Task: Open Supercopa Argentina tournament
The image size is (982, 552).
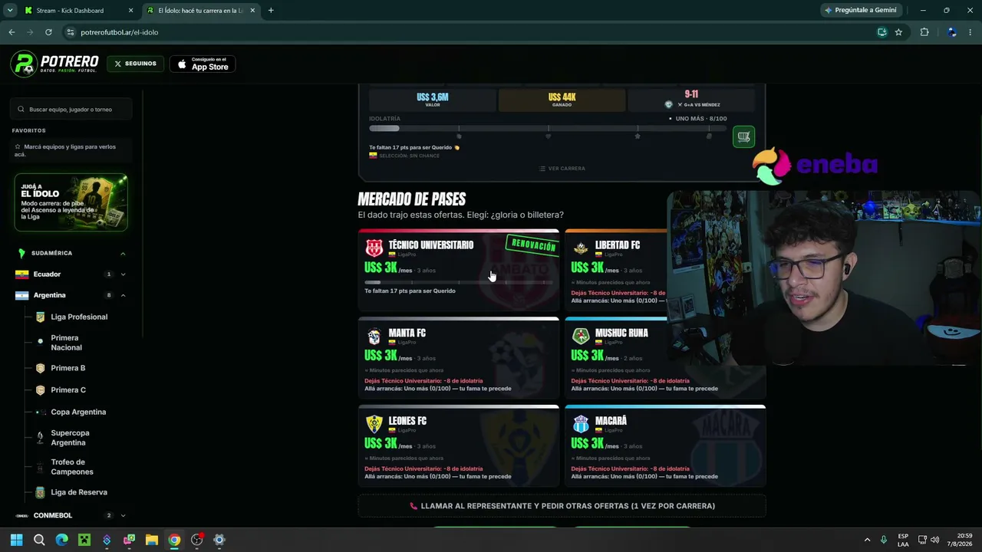Action: (x=70, y=438)
